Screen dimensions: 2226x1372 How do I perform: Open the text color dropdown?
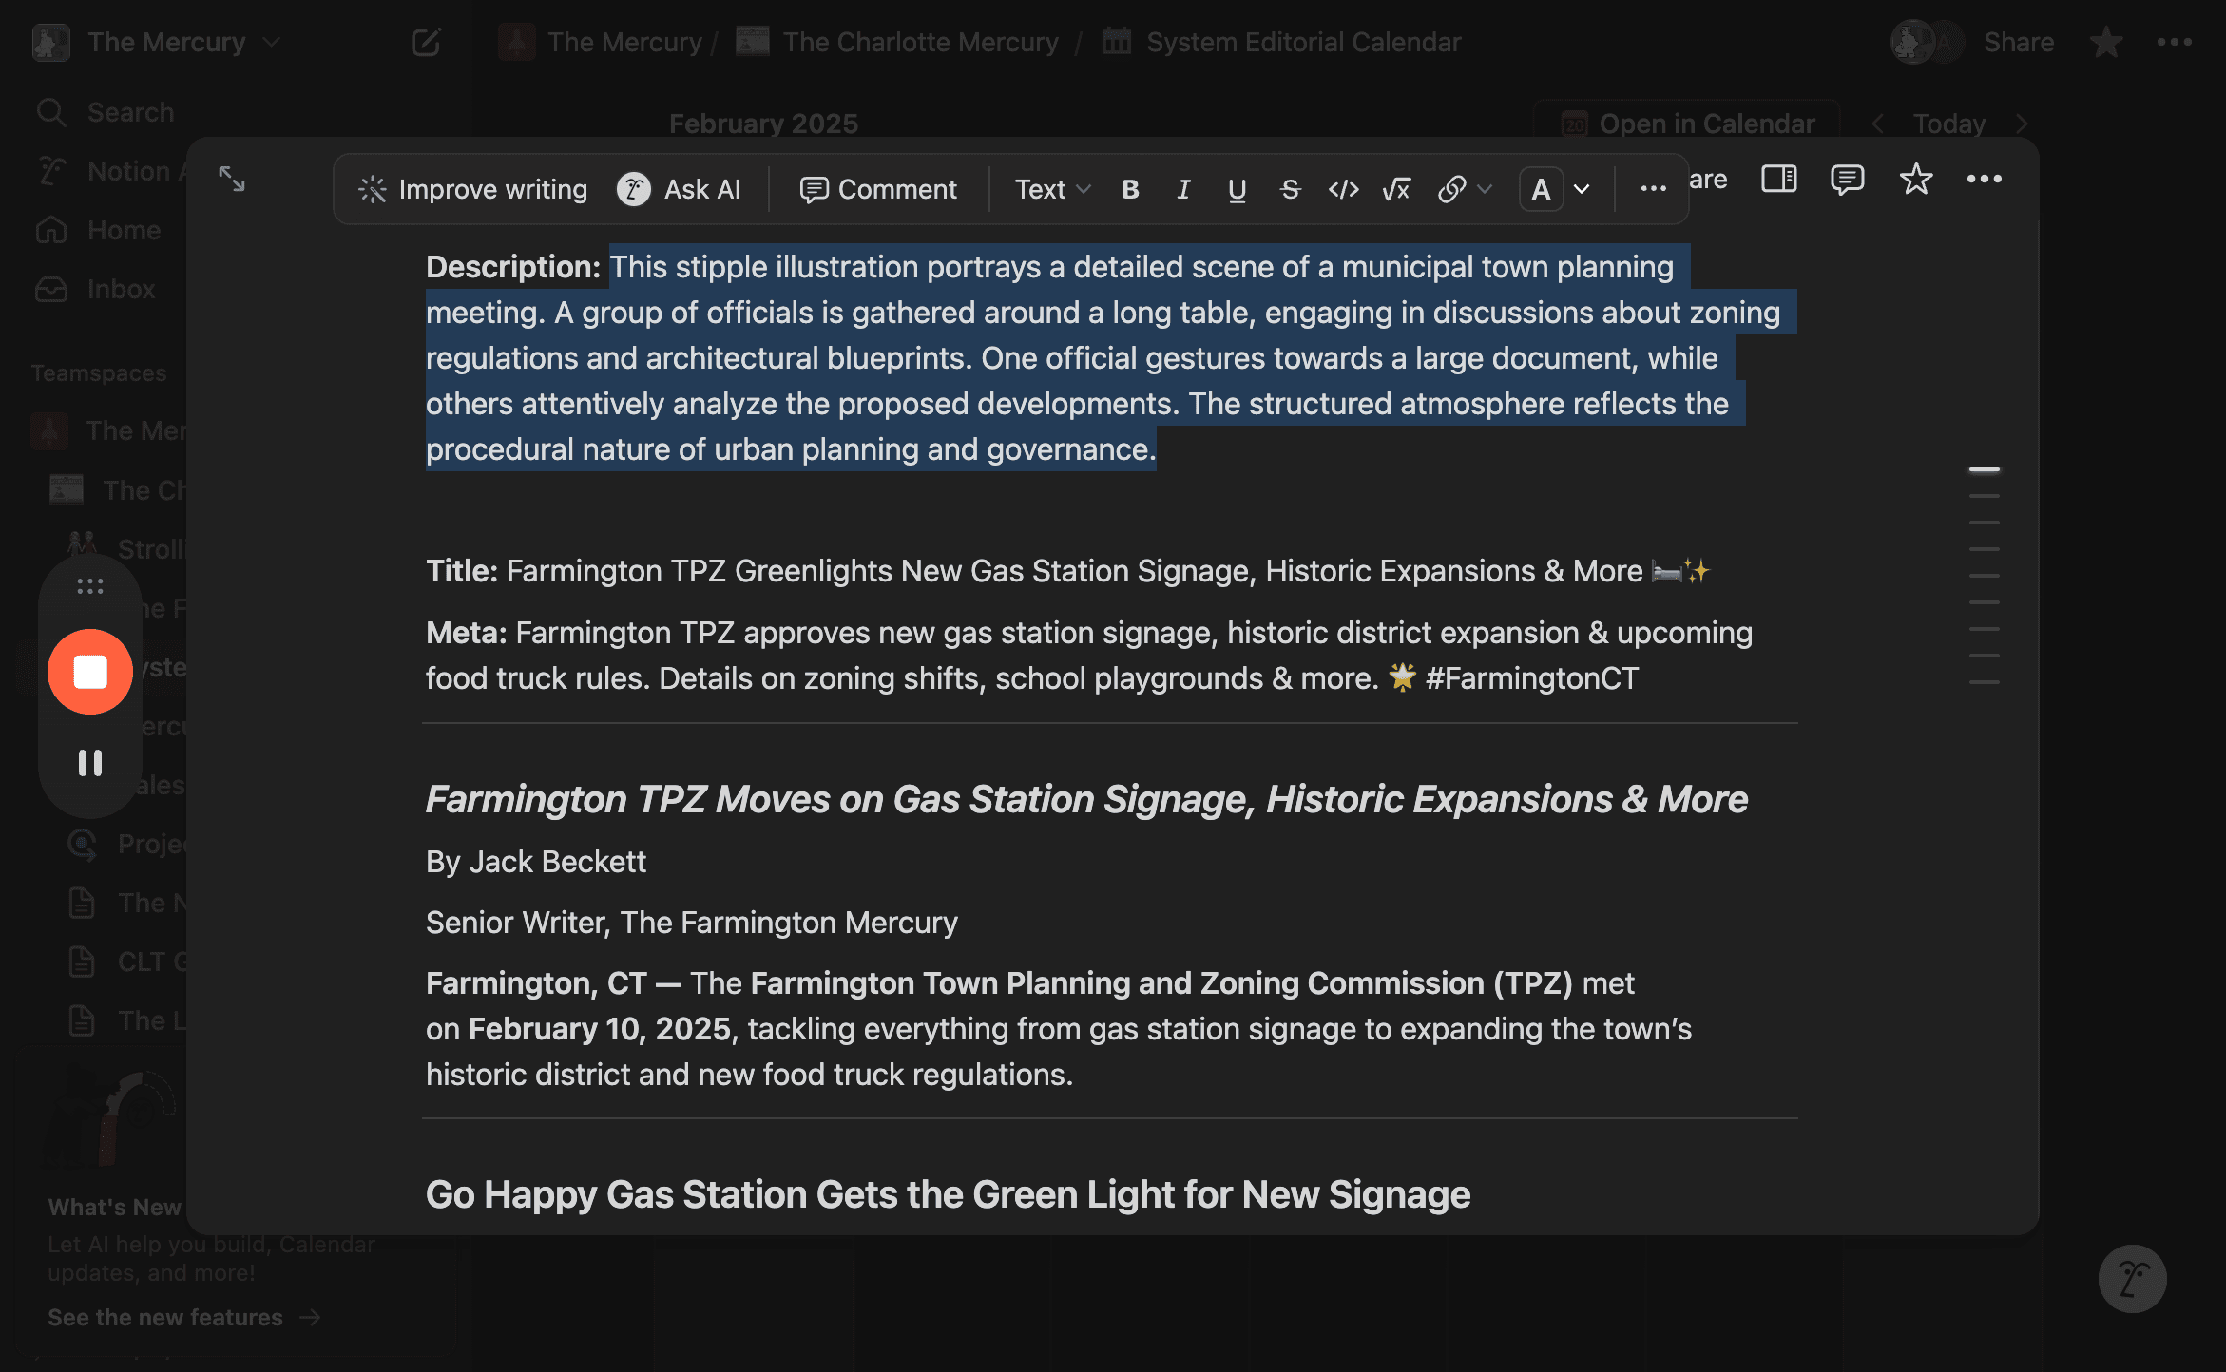[1556, 190]
